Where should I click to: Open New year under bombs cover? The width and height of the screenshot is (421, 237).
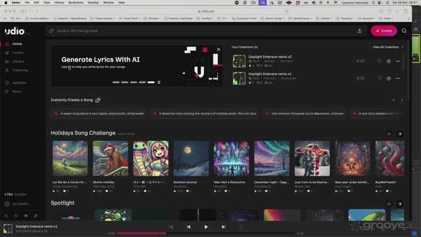[x=353, y=158]
